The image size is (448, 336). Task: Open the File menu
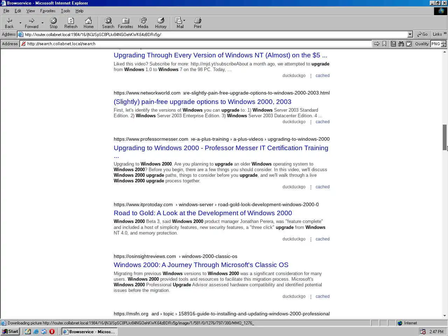point(6,11)
